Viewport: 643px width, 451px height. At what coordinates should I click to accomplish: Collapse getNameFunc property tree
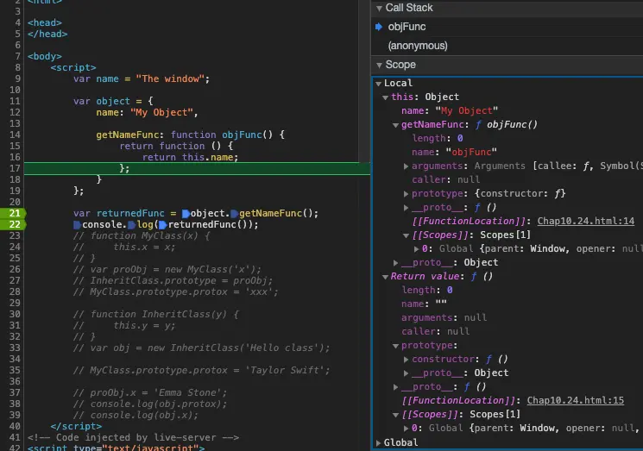coord(395,125)
